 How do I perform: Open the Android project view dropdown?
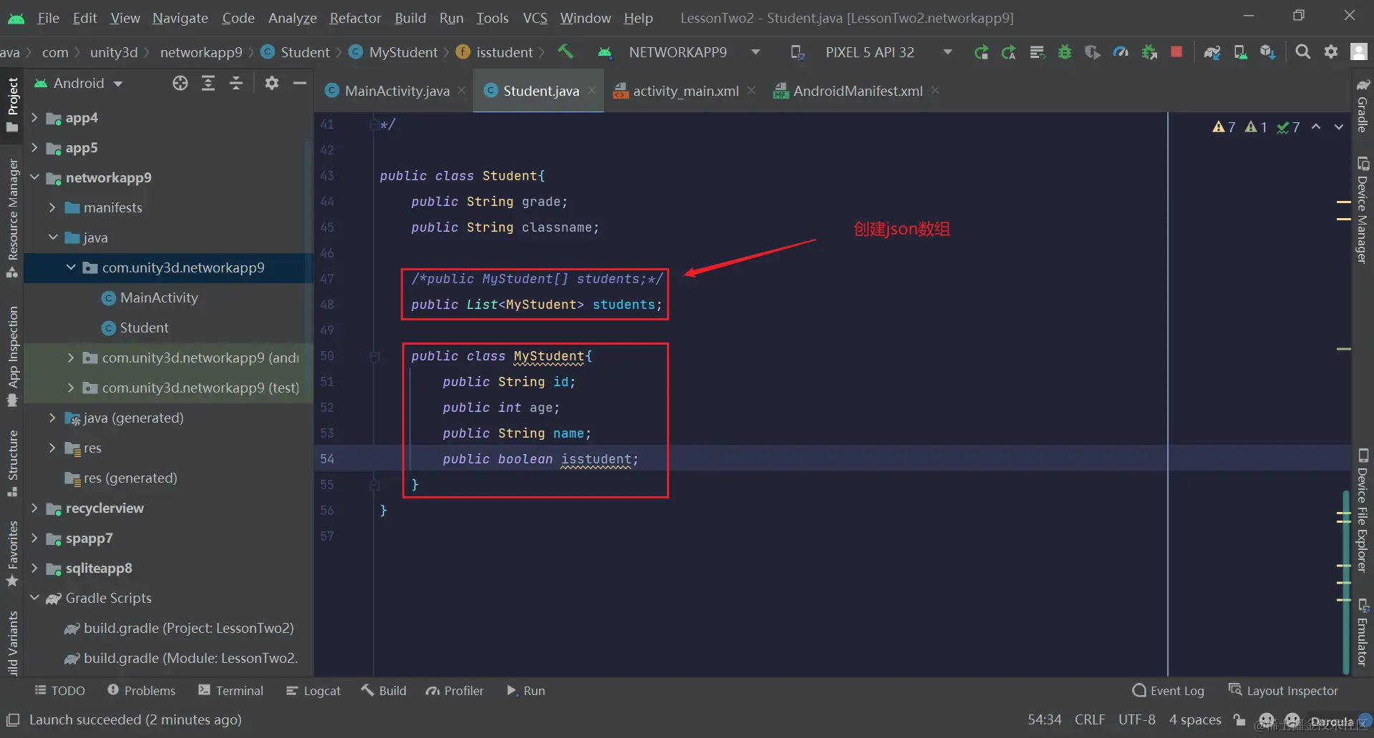[x=79, y=84]
